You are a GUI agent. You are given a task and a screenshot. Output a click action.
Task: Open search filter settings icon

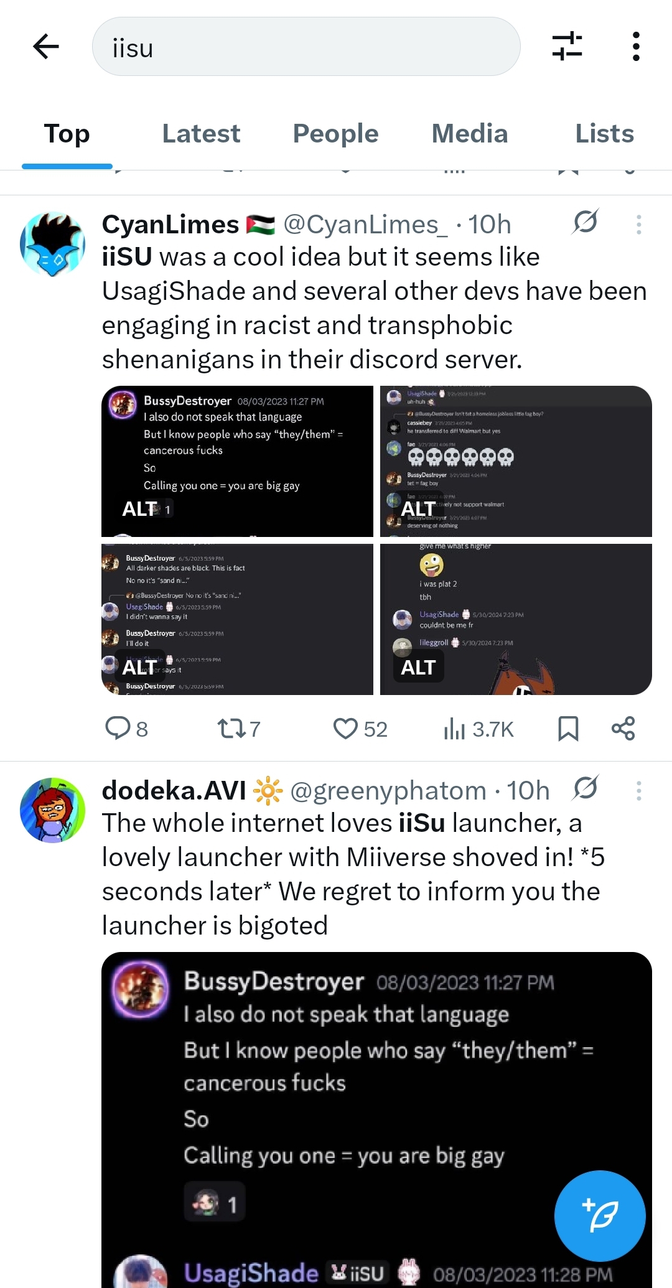tap(567, 47)
